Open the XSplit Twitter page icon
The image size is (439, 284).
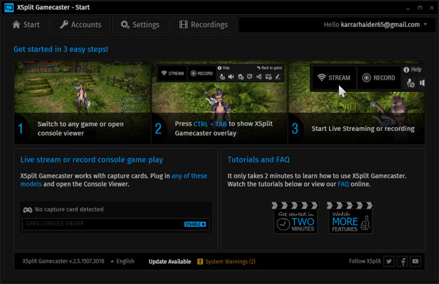pos(389,261)
